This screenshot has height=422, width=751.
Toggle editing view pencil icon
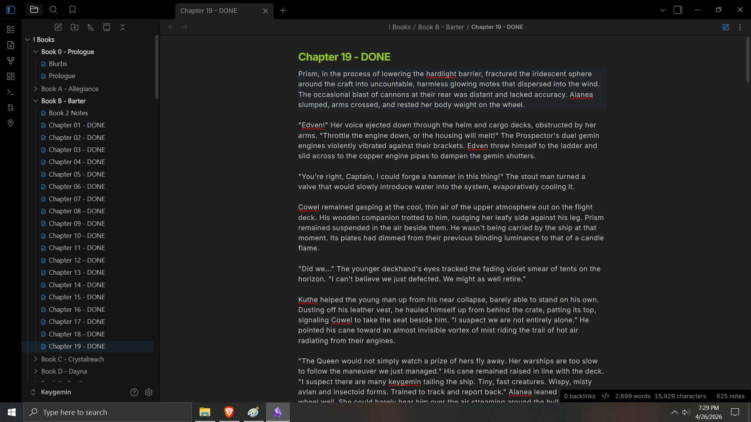point(726,27)
